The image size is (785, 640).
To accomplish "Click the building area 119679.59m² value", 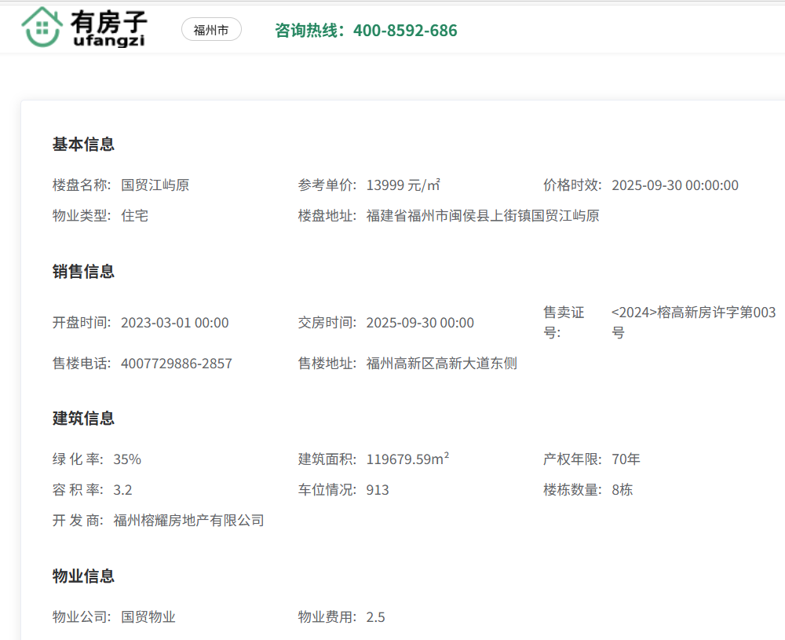I will click(x=407, y=459).
